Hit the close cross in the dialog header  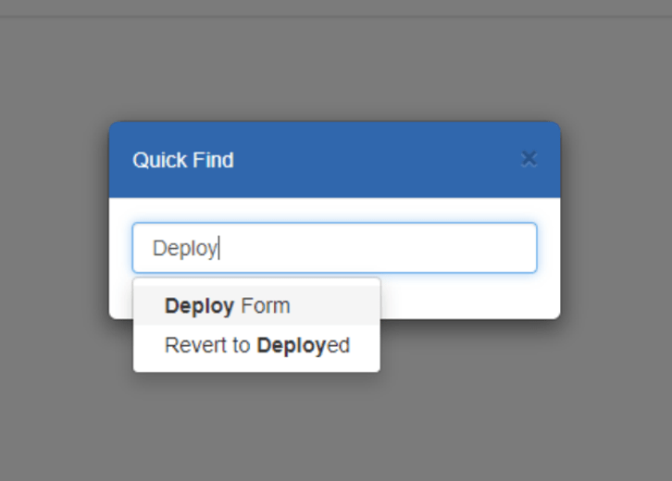coord(529,159)
